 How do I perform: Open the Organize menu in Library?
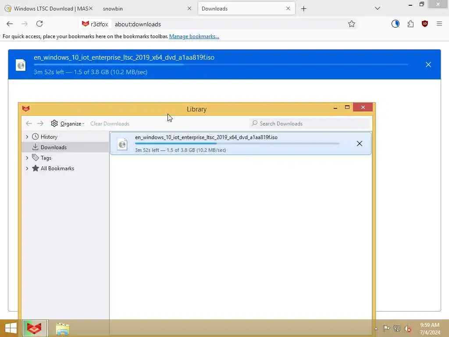pyautogui.click(x=72, y=123)
